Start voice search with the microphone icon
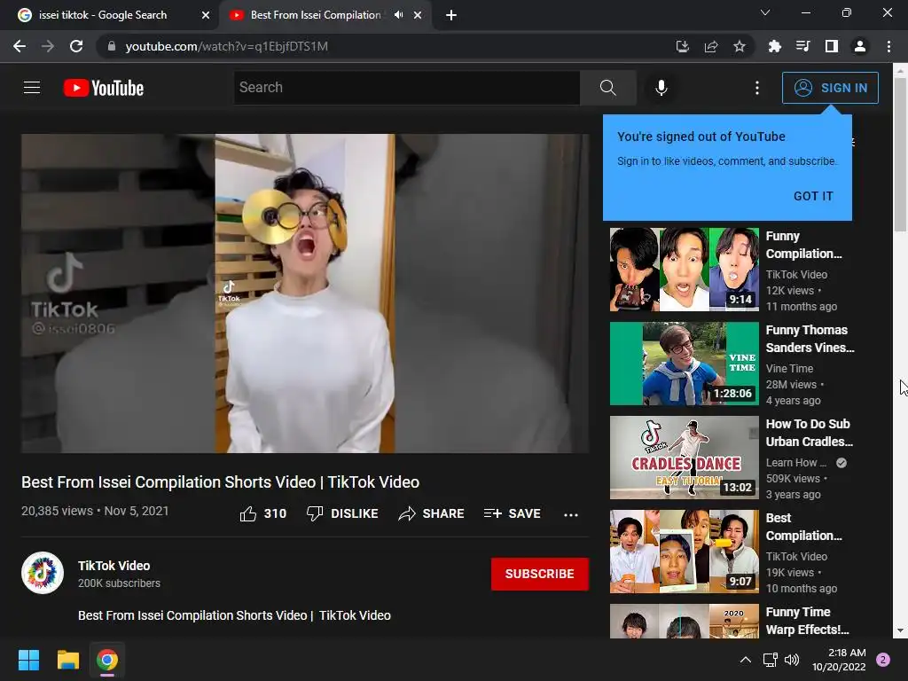908x681 pixels. pyautogui.click(x=661, y=88)
